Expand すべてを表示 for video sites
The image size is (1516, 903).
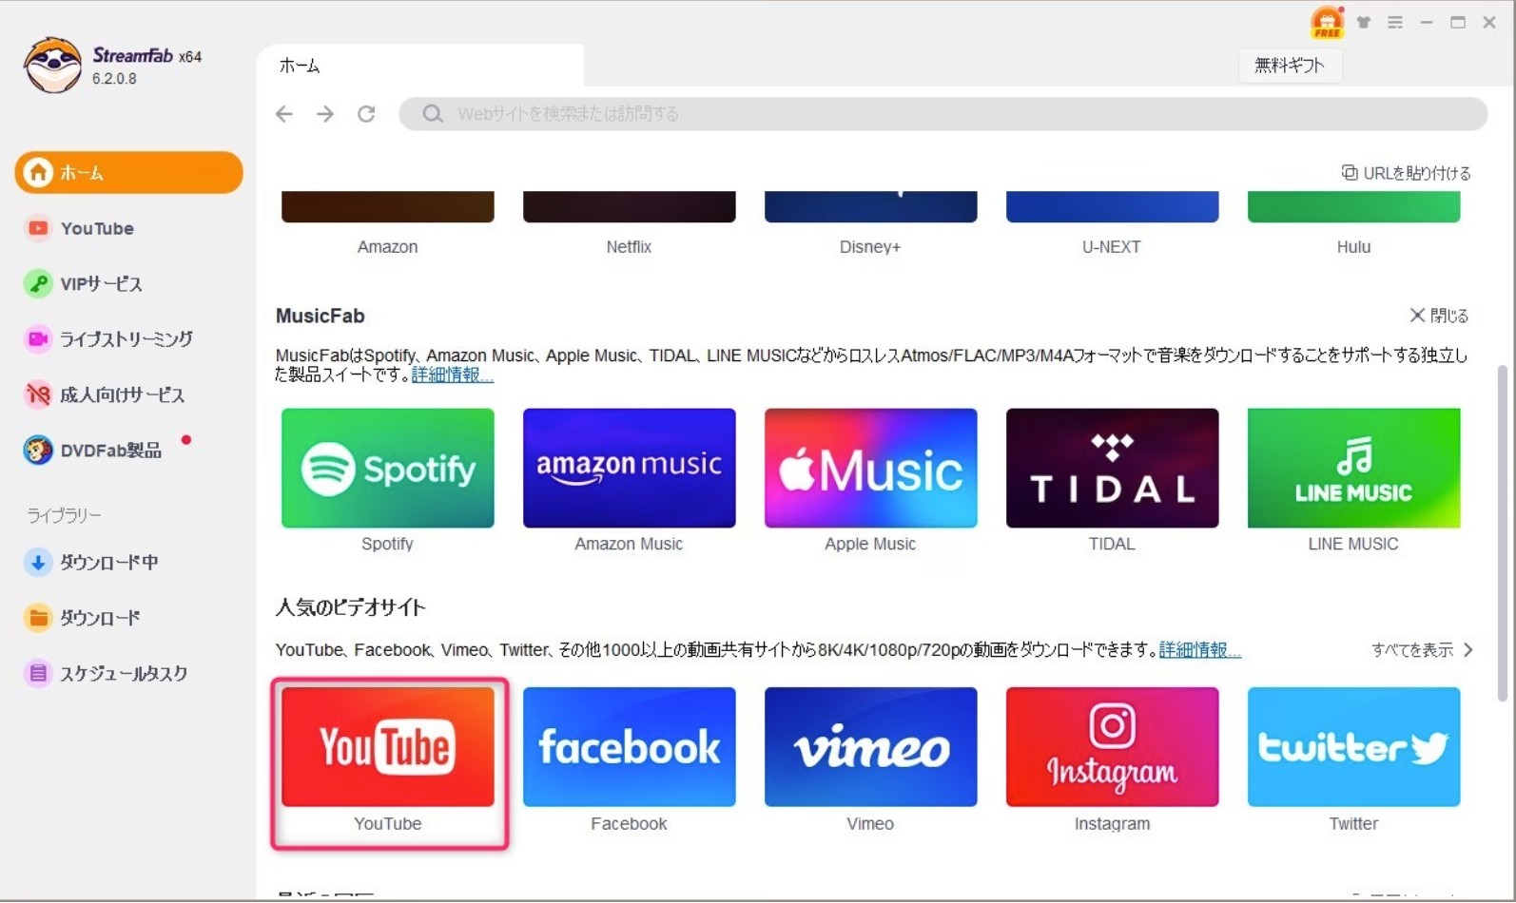click(x=1422, y=650)
